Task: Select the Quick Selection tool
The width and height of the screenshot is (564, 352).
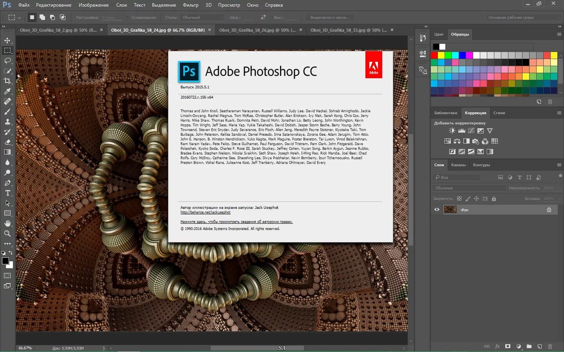Action: (x=7, y=71)
